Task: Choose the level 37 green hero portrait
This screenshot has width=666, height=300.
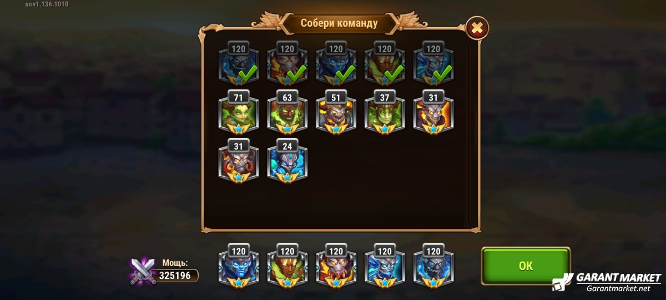Action: pos(385,113)
